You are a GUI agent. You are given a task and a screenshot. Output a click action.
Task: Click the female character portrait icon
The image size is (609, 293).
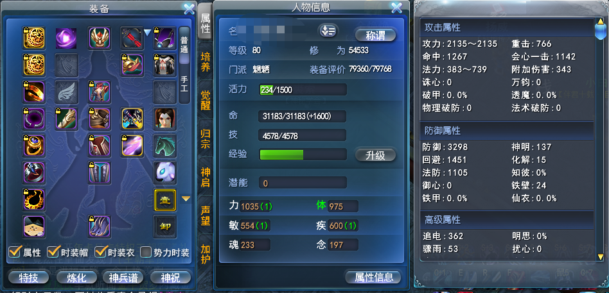point(165,119)
